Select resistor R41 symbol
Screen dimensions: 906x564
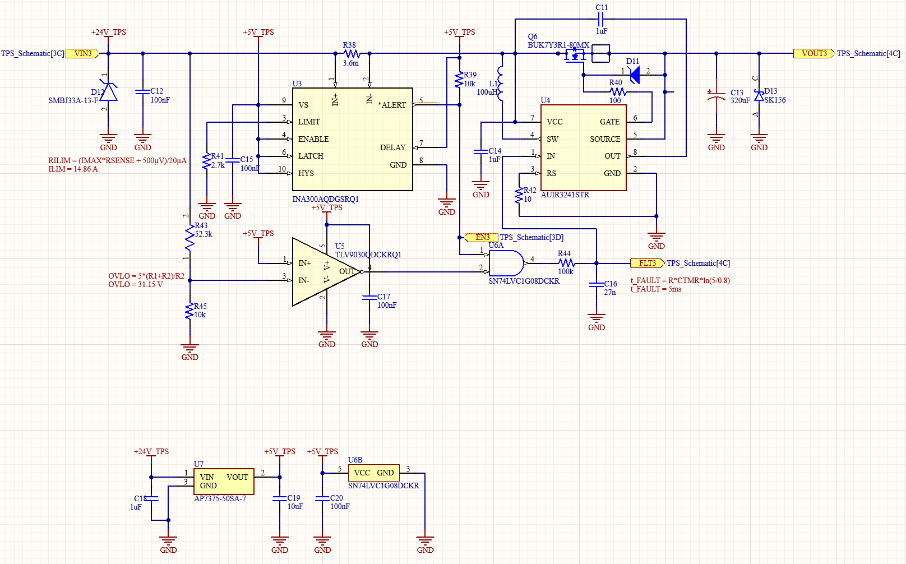pos(207,161)
